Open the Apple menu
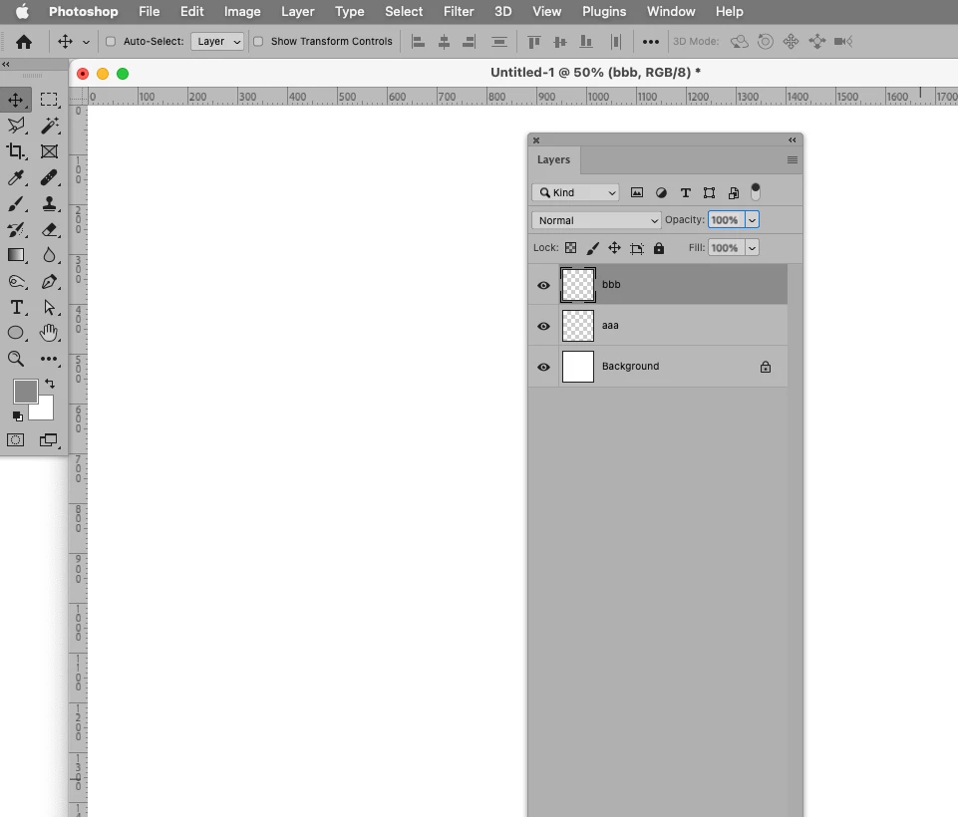The width and height of the screenshot is (958, 817). coord(22,12)
